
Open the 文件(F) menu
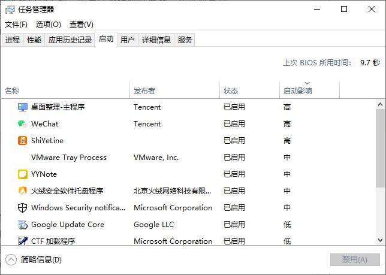16,25
